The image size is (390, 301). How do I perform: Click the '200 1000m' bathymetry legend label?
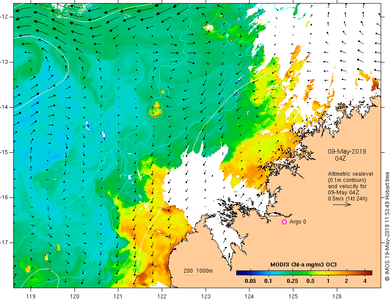point(198,271)
